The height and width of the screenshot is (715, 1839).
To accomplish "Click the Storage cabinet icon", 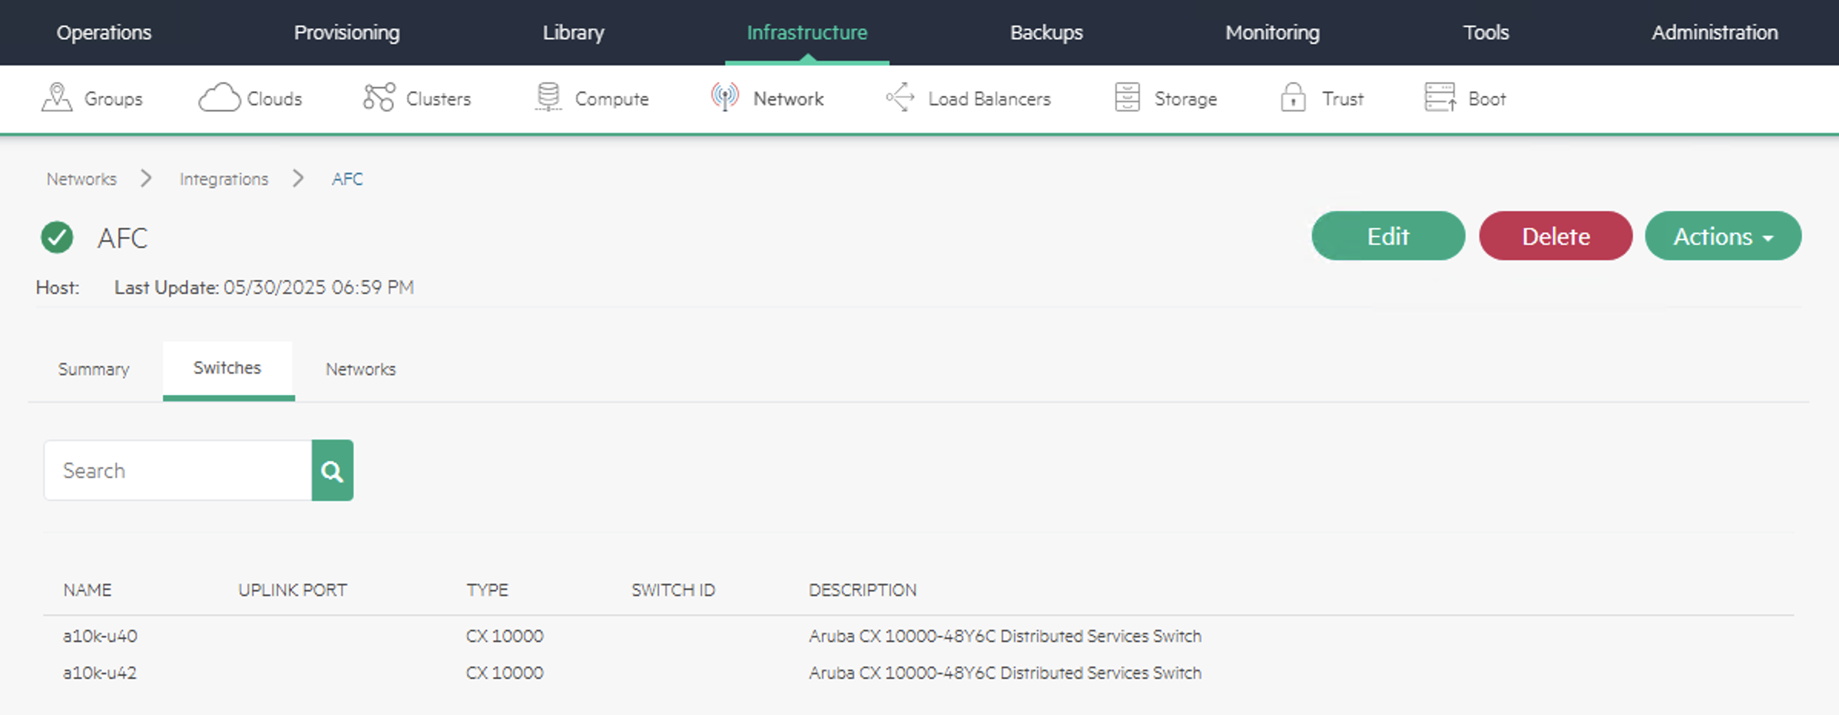I will (1127, 98).
